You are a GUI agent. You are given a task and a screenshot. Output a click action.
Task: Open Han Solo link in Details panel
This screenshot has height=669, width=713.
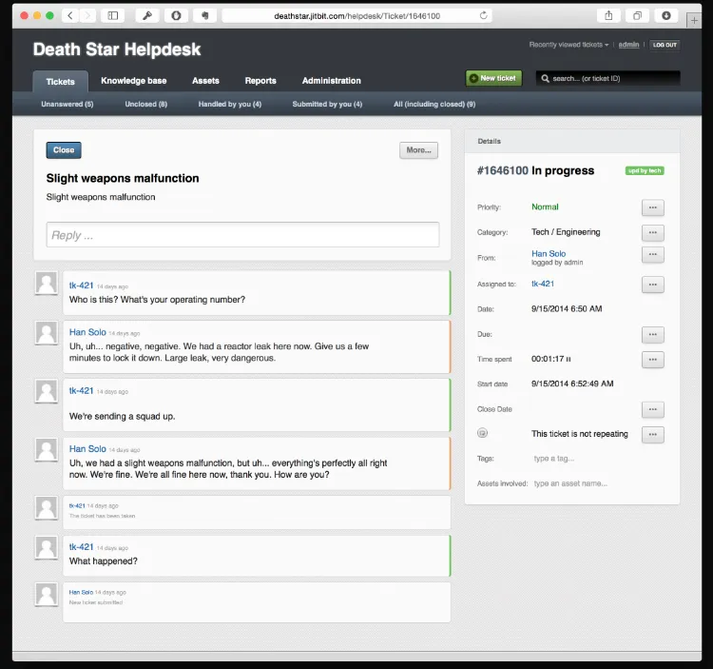(x=549, y=253)
